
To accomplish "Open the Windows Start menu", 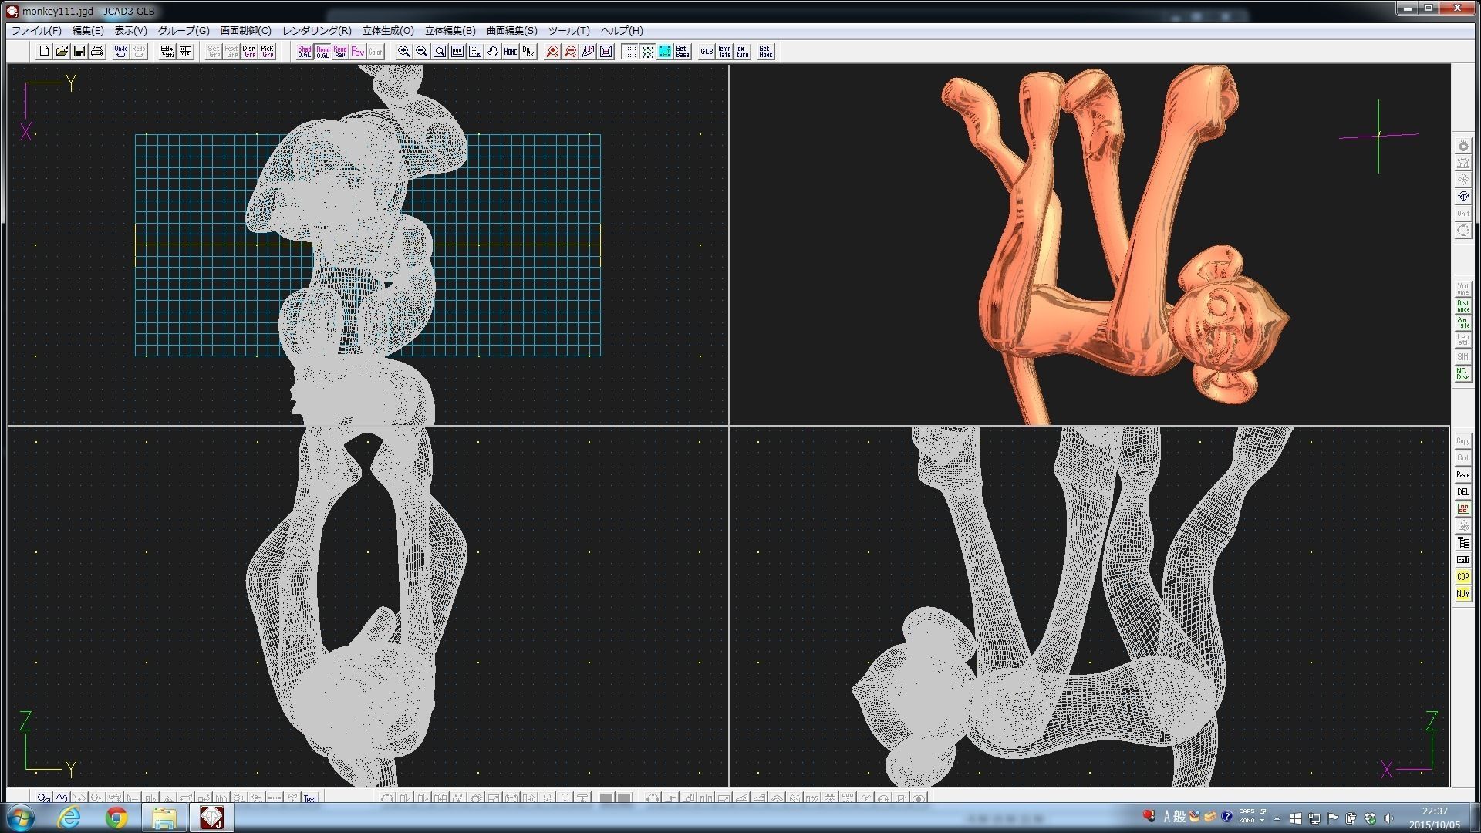I will [x=21, y=818].
